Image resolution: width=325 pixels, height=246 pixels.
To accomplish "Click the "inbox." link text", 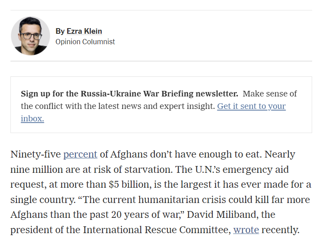I will [32, 119].
